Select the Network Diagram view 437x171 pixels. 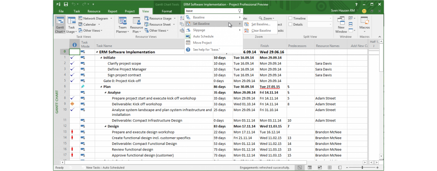(x=94, y=18)
